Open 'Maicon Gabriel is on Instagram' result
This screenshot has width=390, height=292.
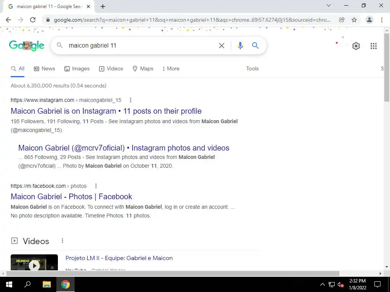[x=106, y=111]
